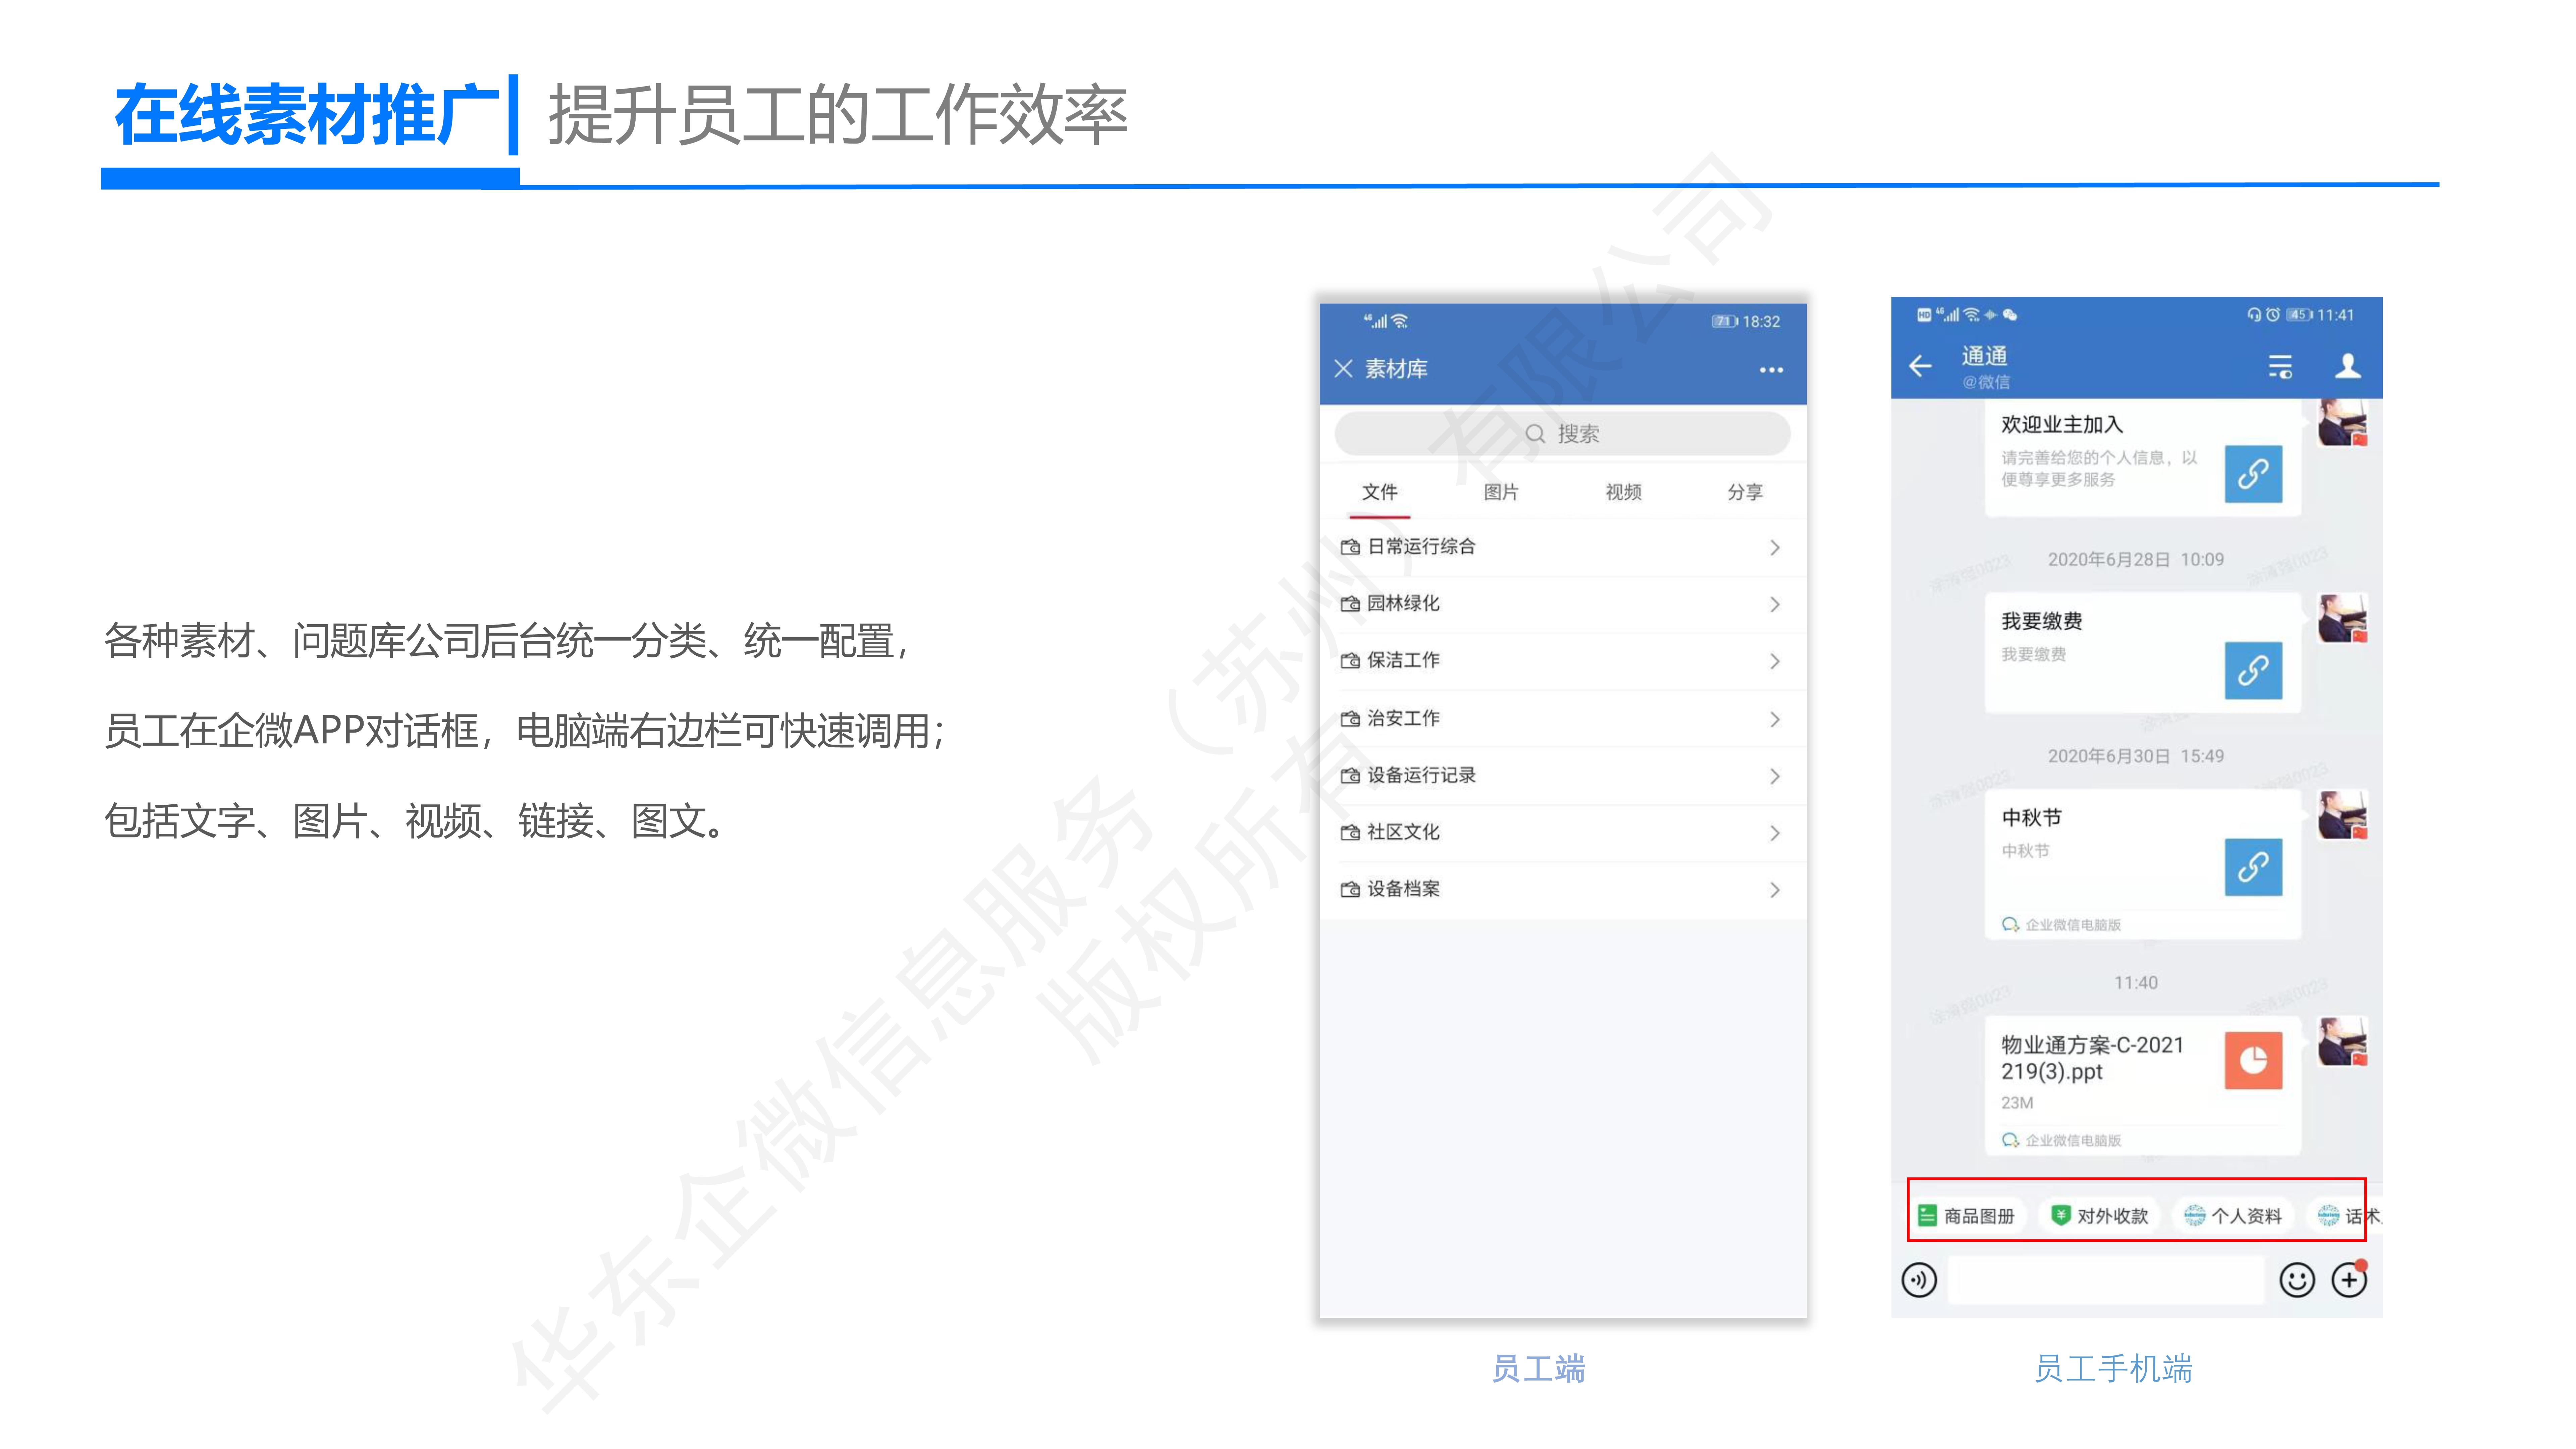Image resolution: width=2576 pixels, height=1449 pixels.
Task: Click the 搜索 search field
Action: point(1562,434)
